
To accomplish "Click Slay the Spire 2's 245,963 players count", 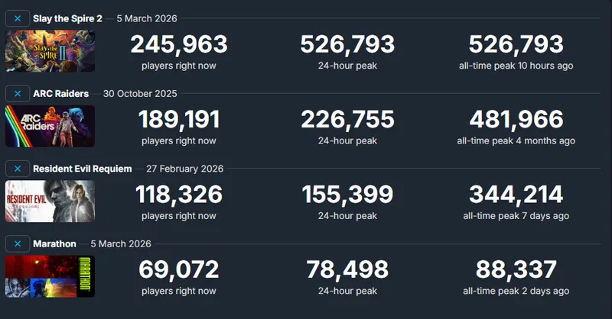I will pos(179,44).
